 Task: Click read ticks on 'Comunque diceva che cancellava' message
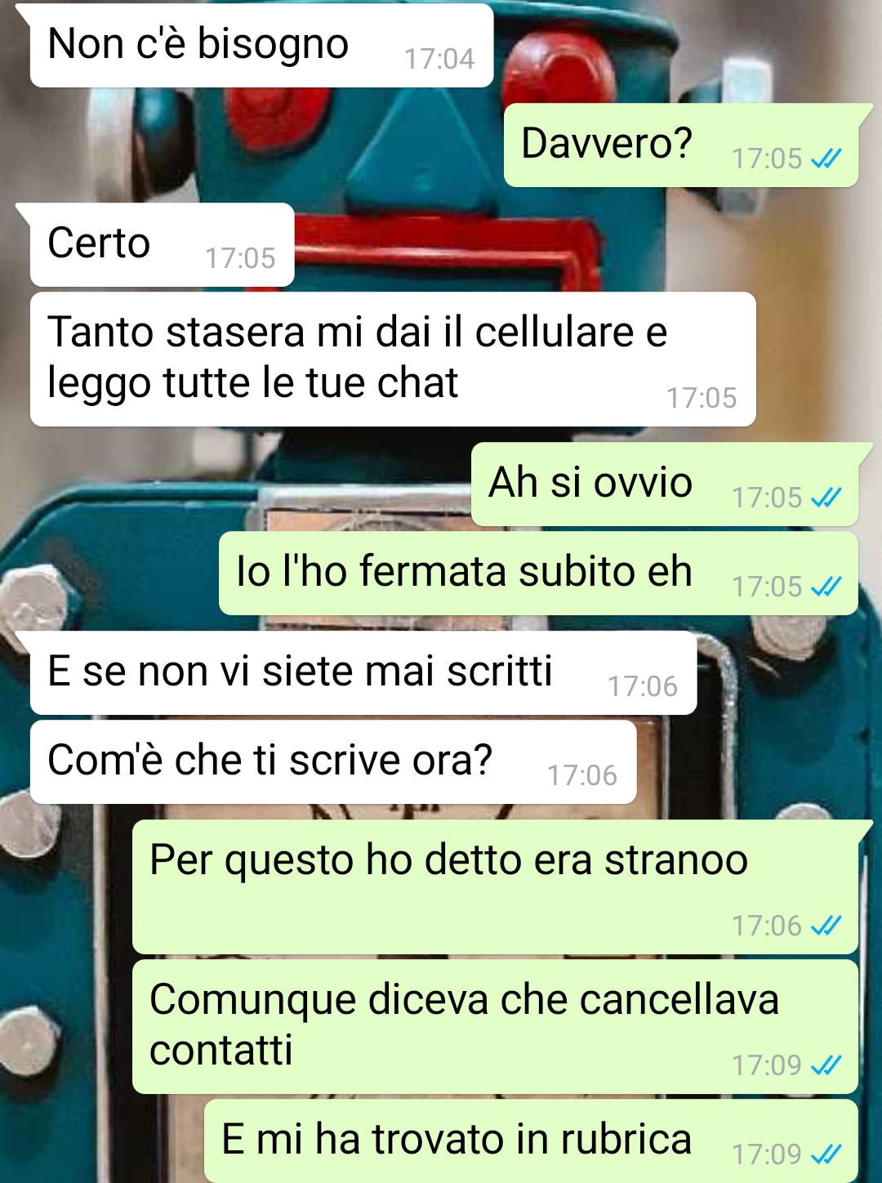click(x=826, y=1065)
